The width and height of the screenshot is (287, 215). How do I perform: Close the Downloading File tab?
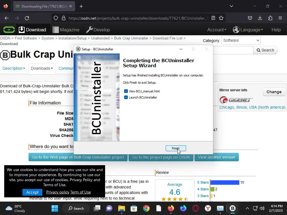tap(71, 6)
